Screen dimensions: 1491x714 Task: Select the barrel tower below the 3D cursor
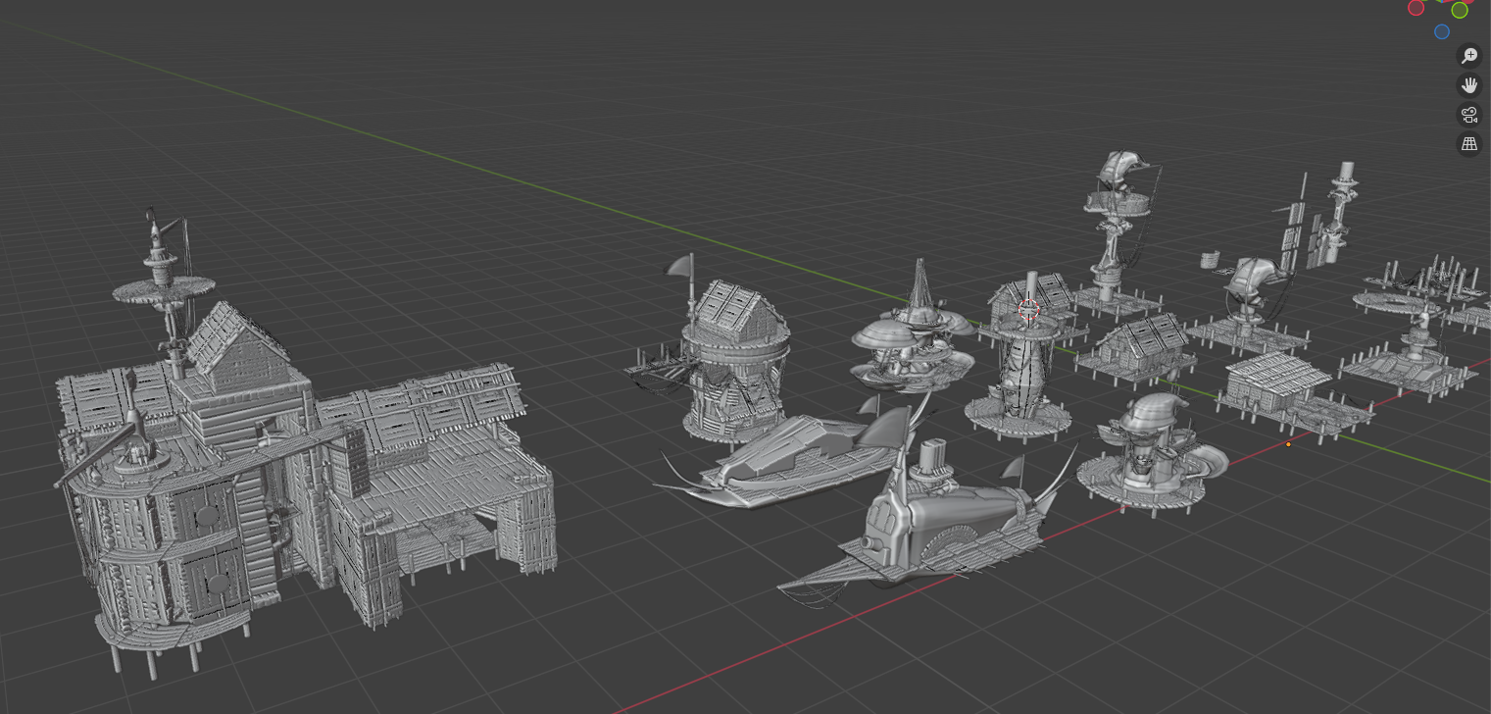coord(1019,382)
